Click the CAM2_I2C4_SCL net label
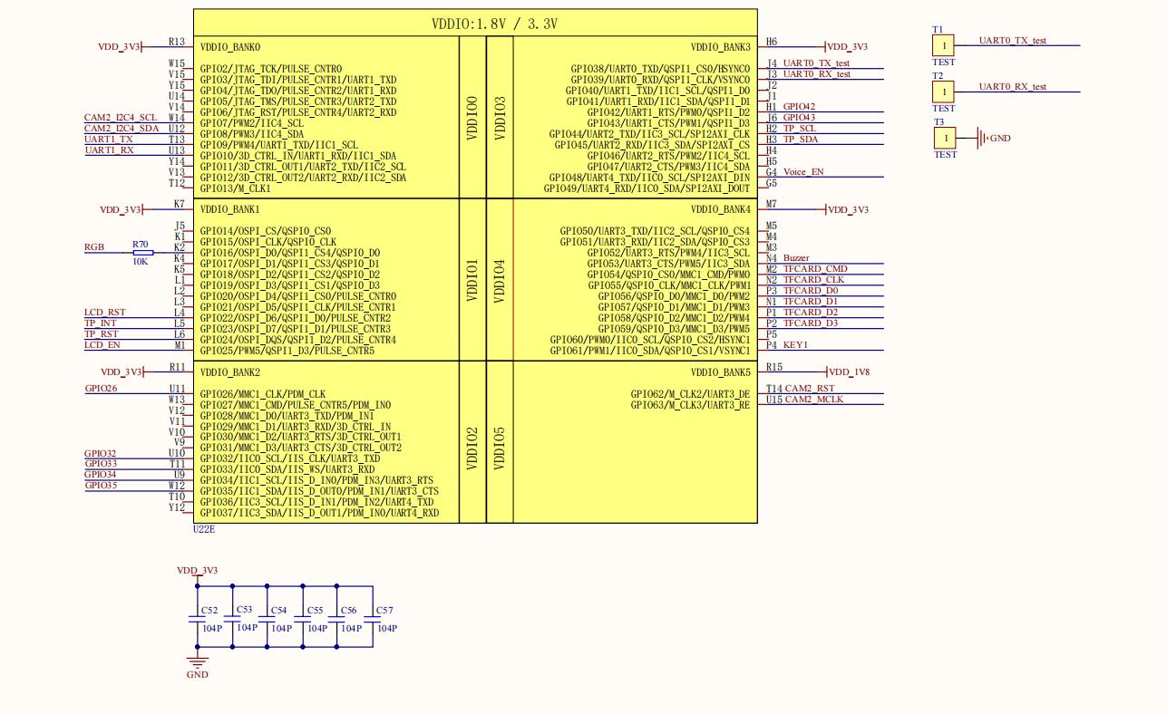 121,118
